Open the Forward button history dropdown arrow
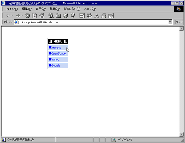The image size is (185, 143). [22, 15]
